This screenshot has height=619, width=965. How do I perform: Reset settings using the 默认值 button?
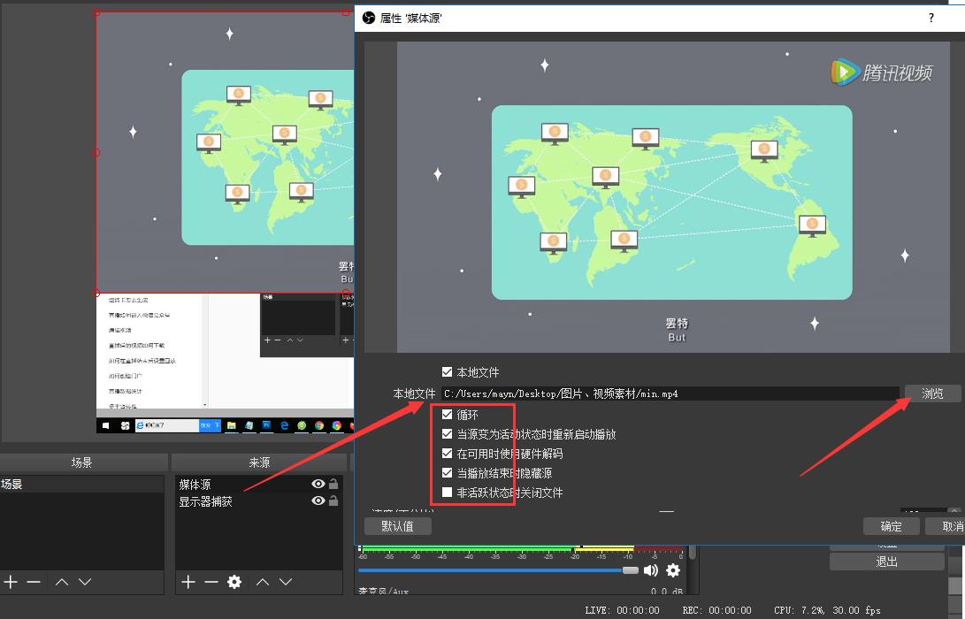[398, 525]
